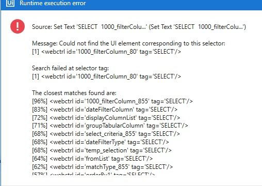The width and height of the screenshot is (262, 186).
Task: Click empty area of blue title bar
Action: point(172,4)
